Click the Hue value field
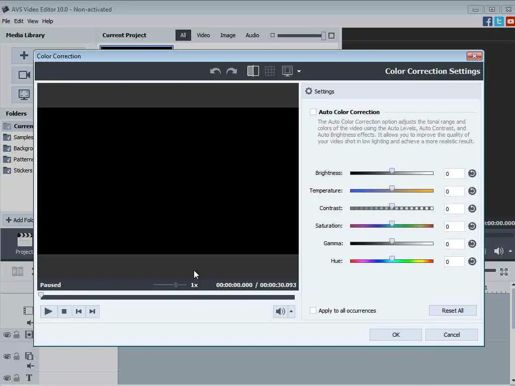515x386 pixels. (454, 261)
